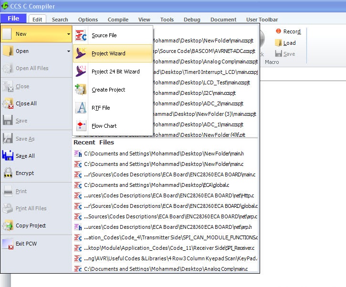Click the Create Project gear-folder icon

pyautogui.click(x=81, y=90)
